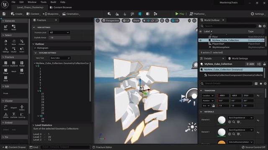Click the Uncluster tool
The height and width of the screenshot is (150, 268).
(x=14, y=115)
